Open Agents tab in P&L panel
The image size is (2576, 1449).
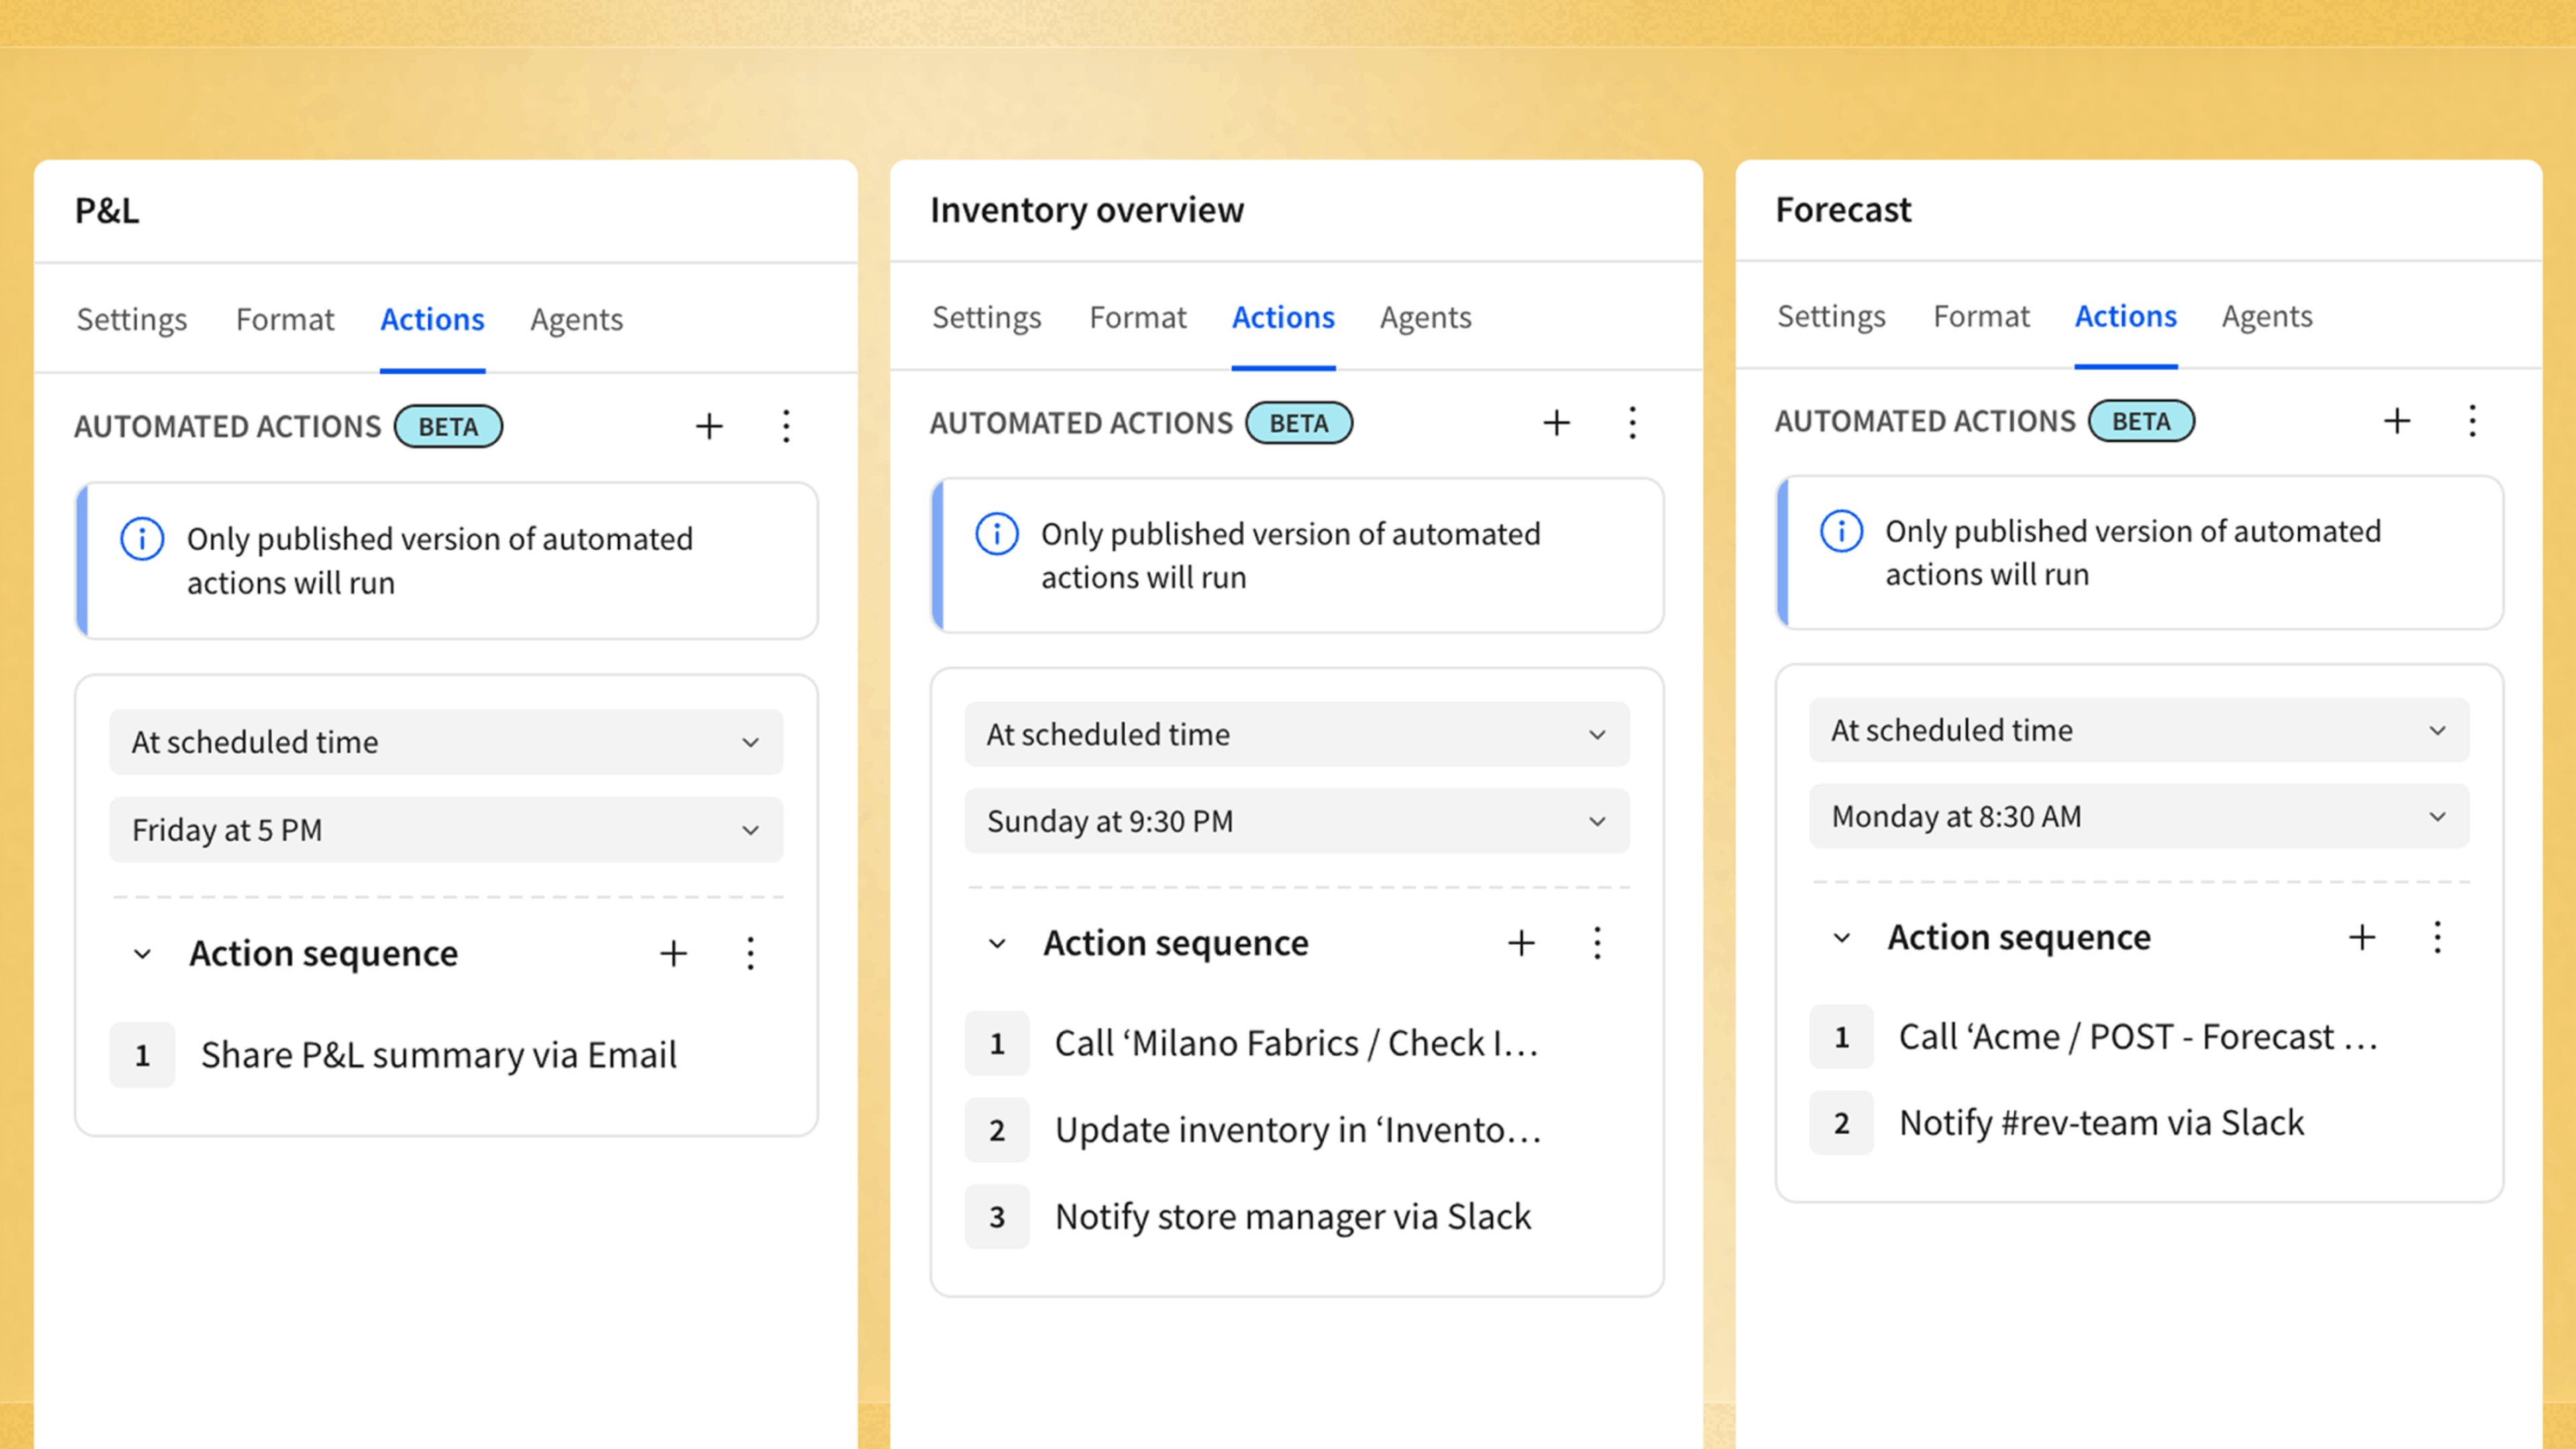[x=577, y=320]
